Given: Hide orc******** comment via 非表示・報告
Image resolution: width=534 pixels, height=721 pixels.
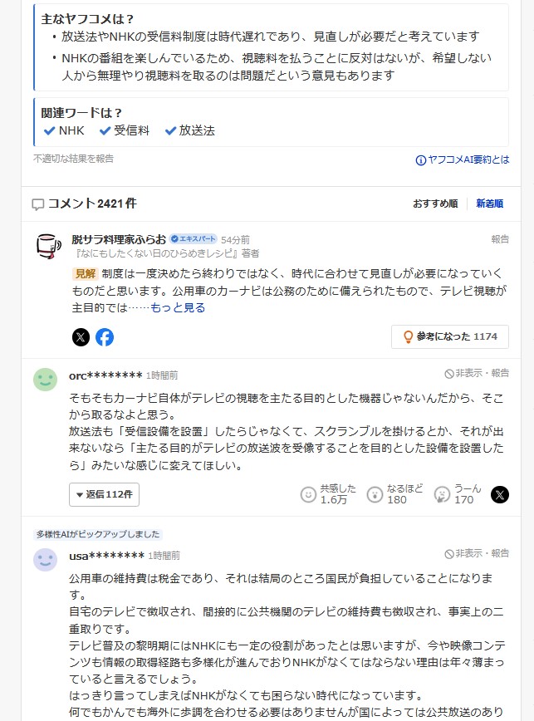Looking at the screenshot, I should [x=477, y=374].
